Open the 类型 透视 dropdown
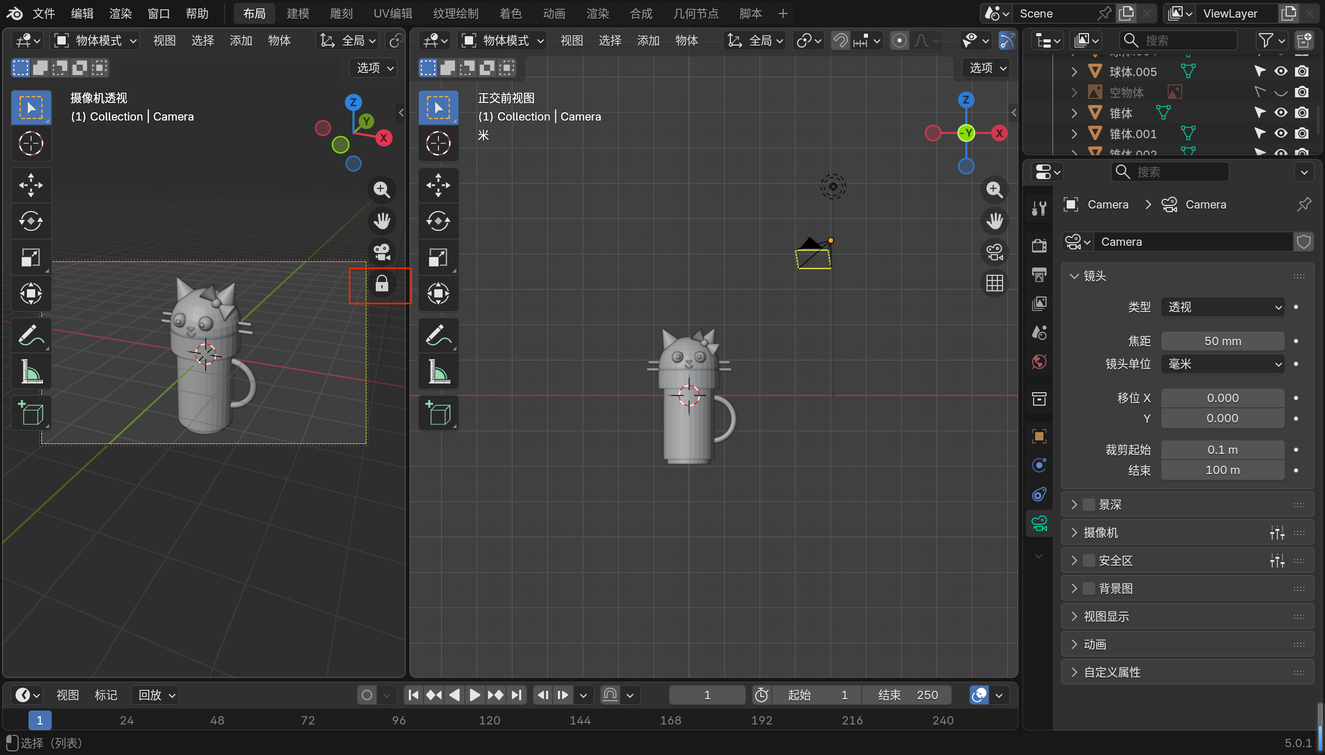 1223,307
